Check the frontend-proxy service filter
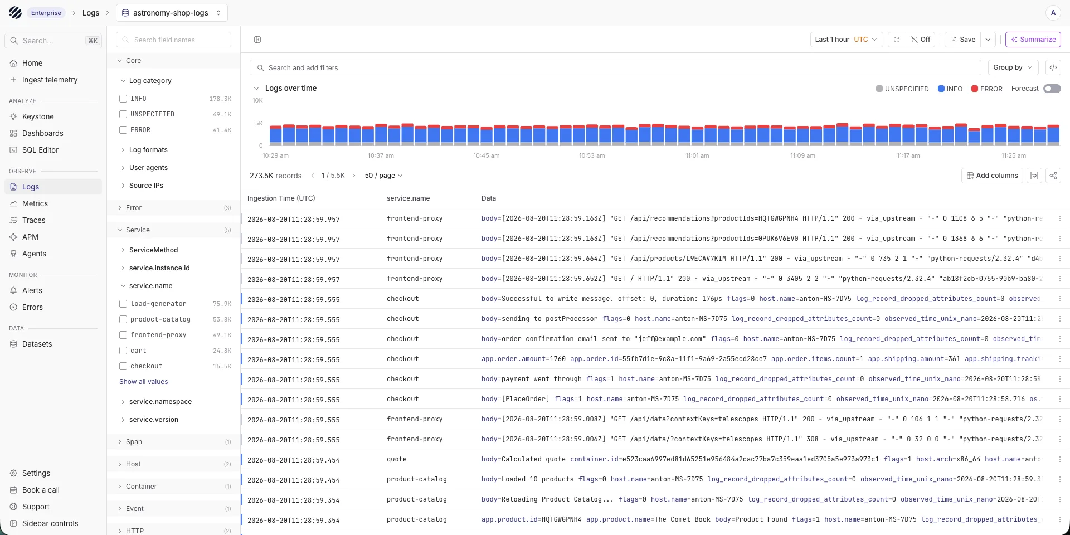Image resolution: width=1070 pixels, height=535 pixels. pos(123,335)
